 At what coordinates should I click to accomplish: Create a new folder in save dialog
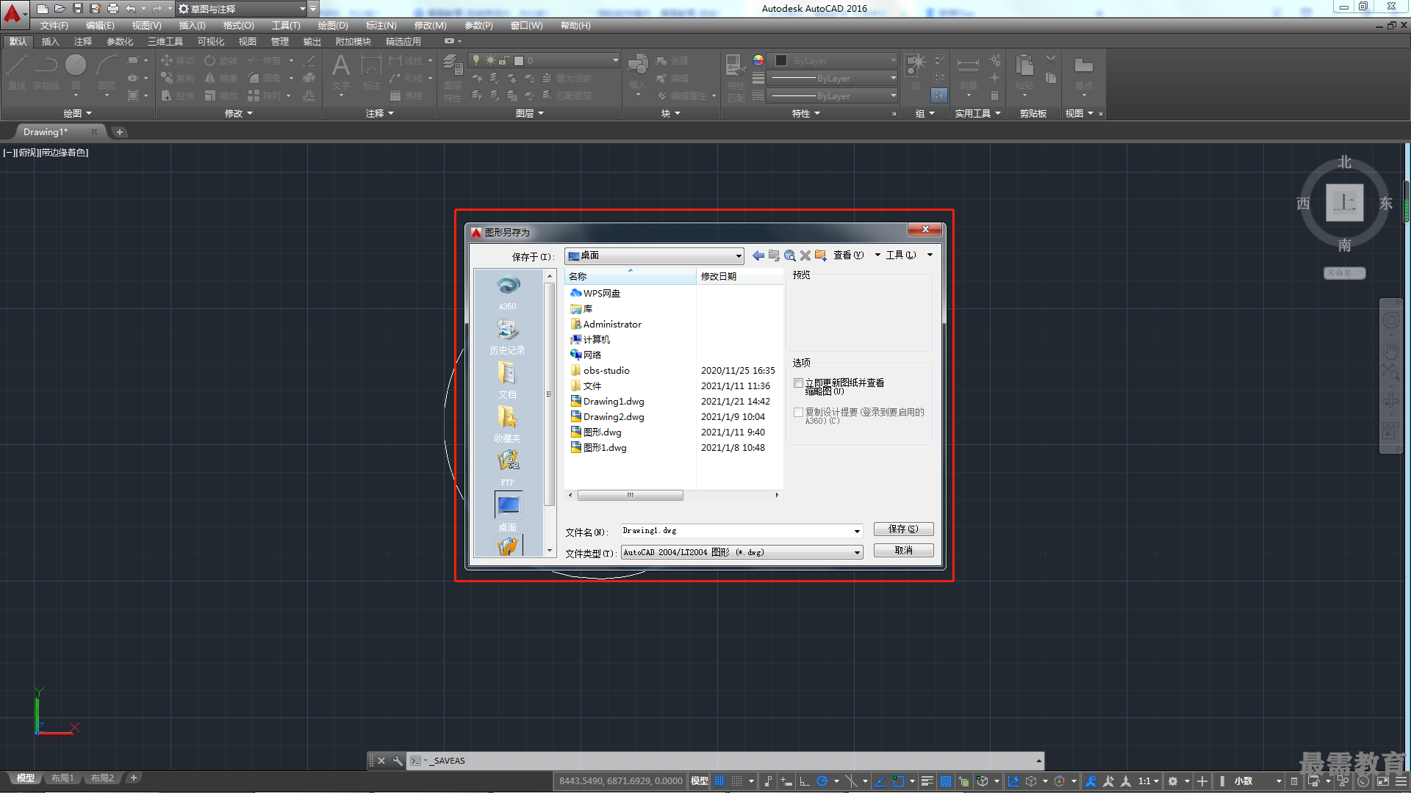pyautogui.click(x=820, y=256)
